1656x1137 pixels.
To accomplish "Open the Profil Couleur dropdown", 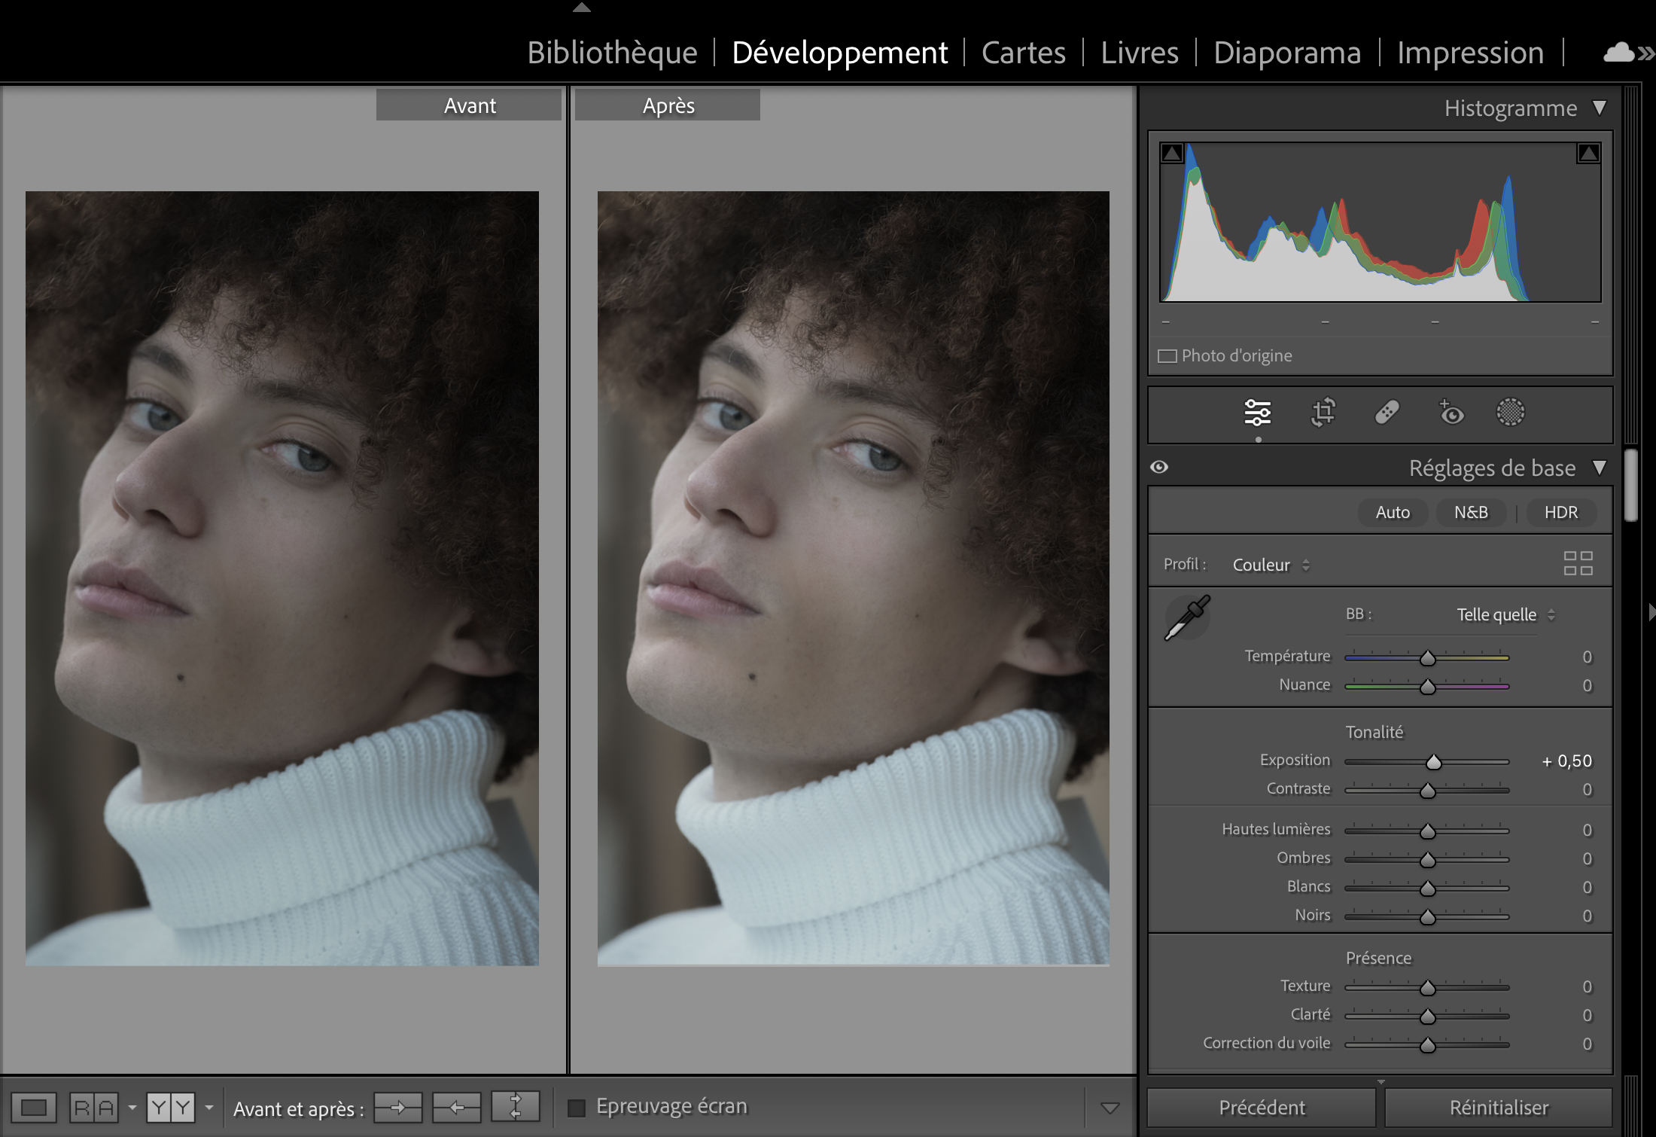I will (1271, 565).
